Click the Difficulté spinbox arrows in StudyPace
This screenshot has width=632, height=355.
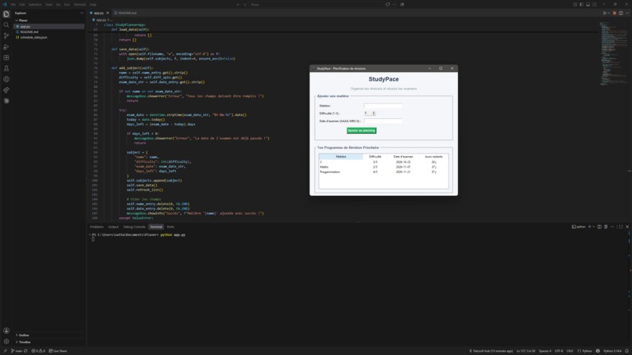[x=374, y=113]
